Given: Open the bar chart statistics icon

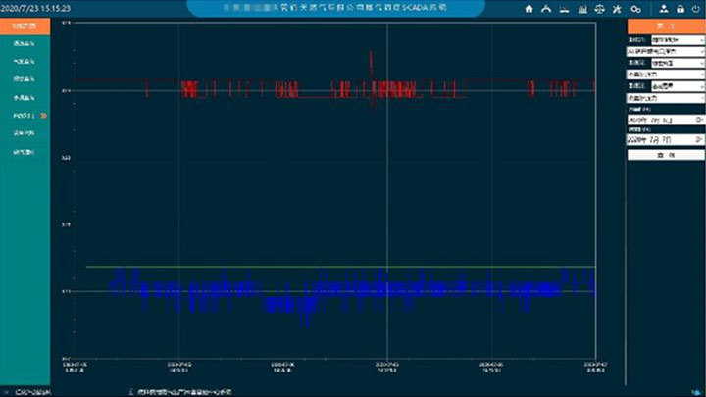Looking at the screenshot, I should [x=582, y=9].
